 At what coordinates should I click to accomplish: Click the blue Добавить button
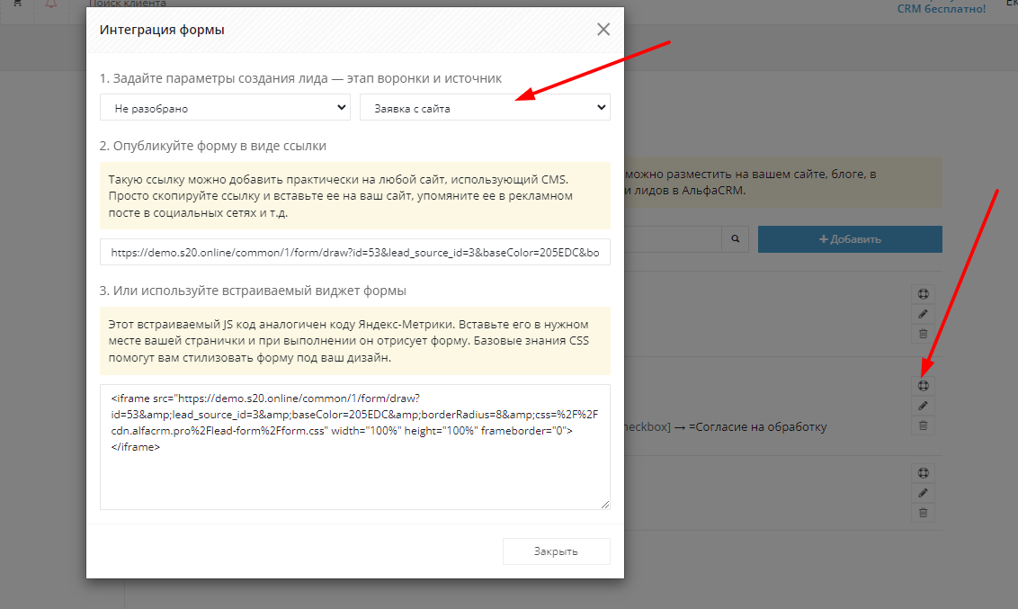[850, 239]
